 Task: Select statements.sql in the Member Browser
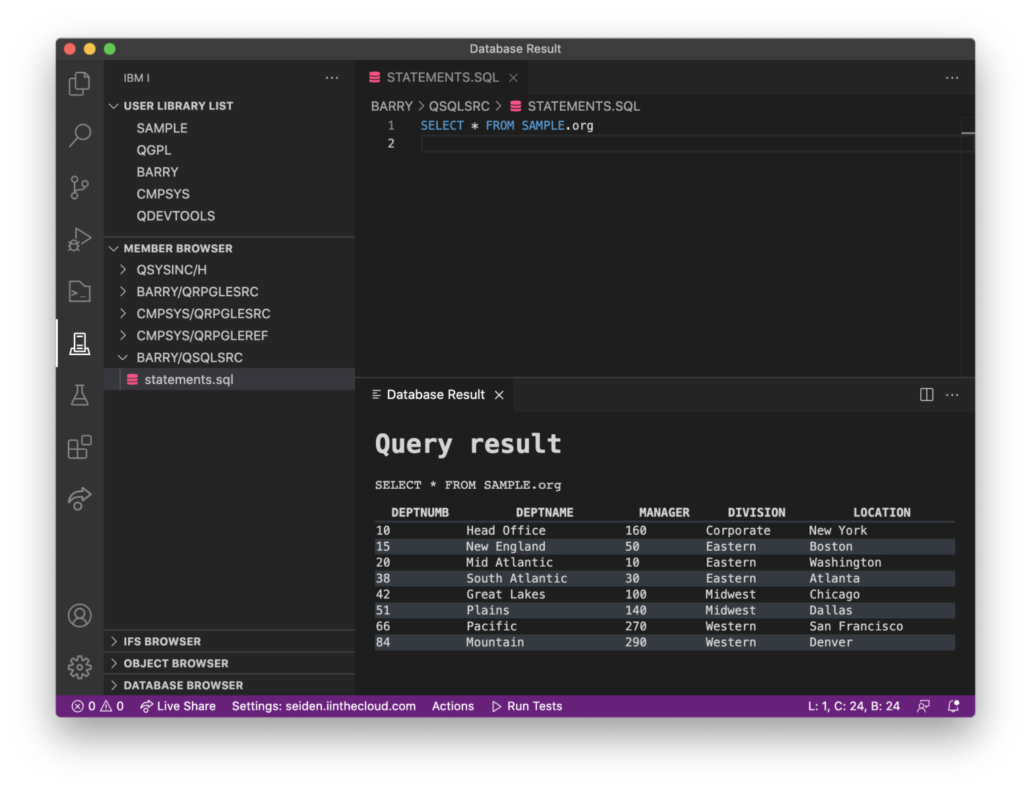click(189, 379)
